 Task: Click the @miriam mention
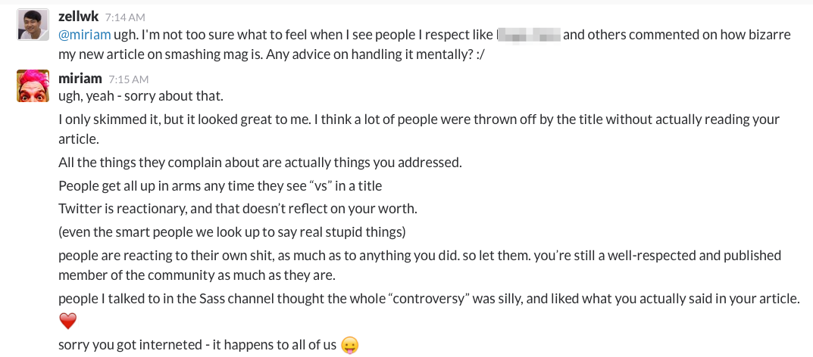pyautogui.click(x=84, y=34)
